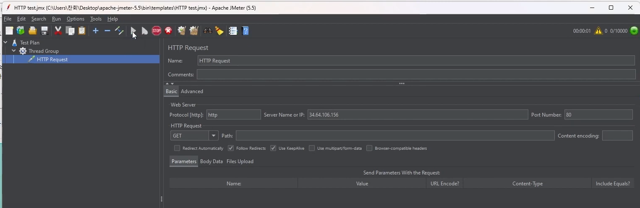
Task: Click the red STOP sign icon
Action: [157, 31]
